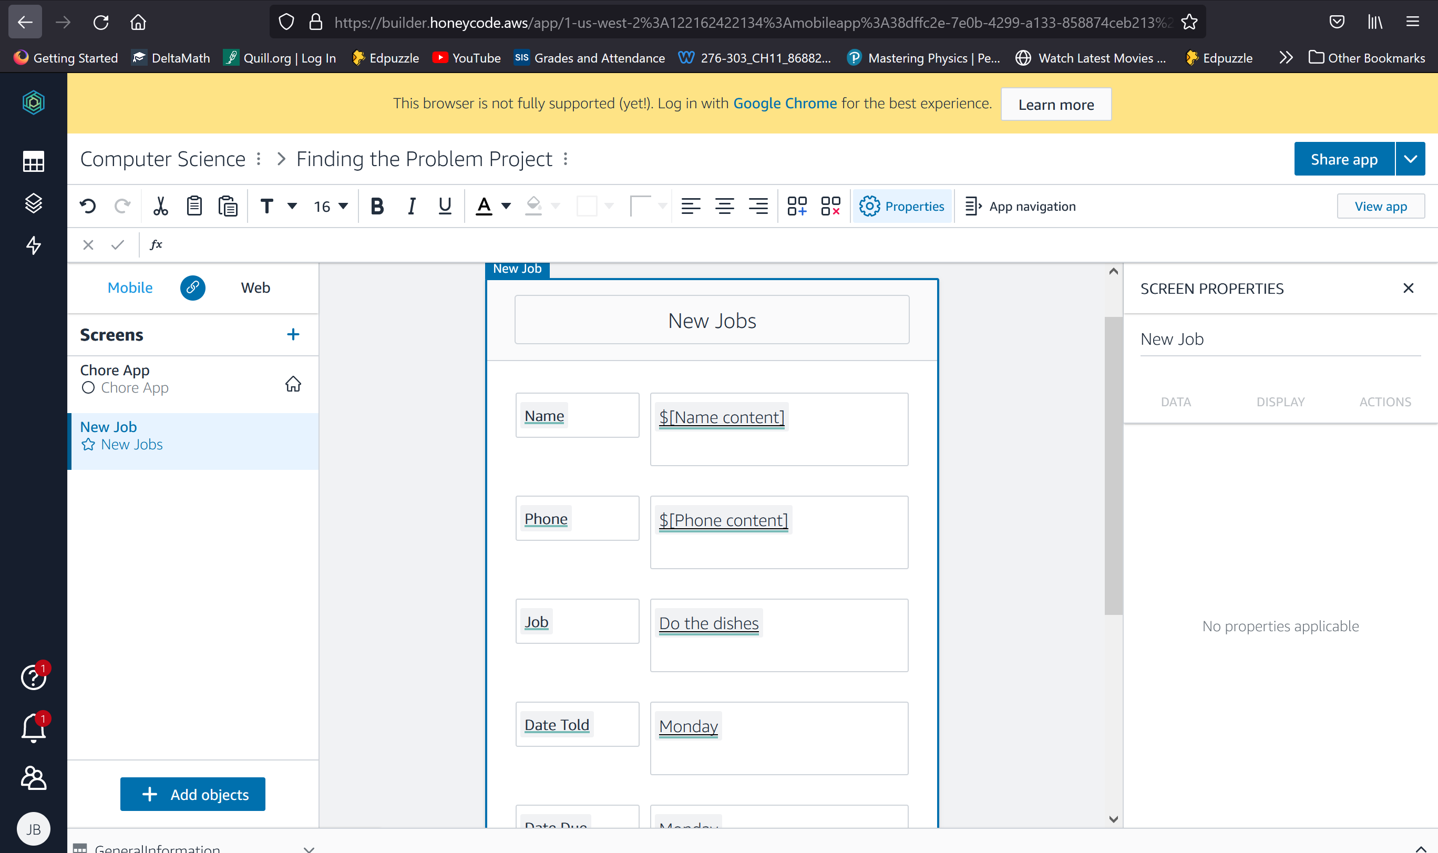Toggle bold formatting
Image resolution: width=1438 pixels, height=853 pixels.
coord(377,206)
